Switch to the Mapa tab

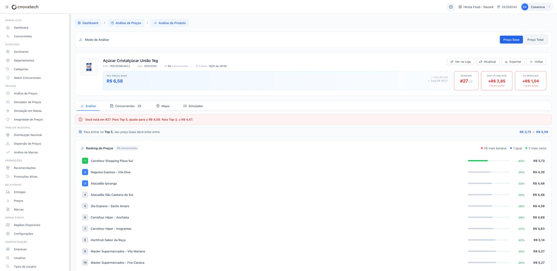(163, 106)
